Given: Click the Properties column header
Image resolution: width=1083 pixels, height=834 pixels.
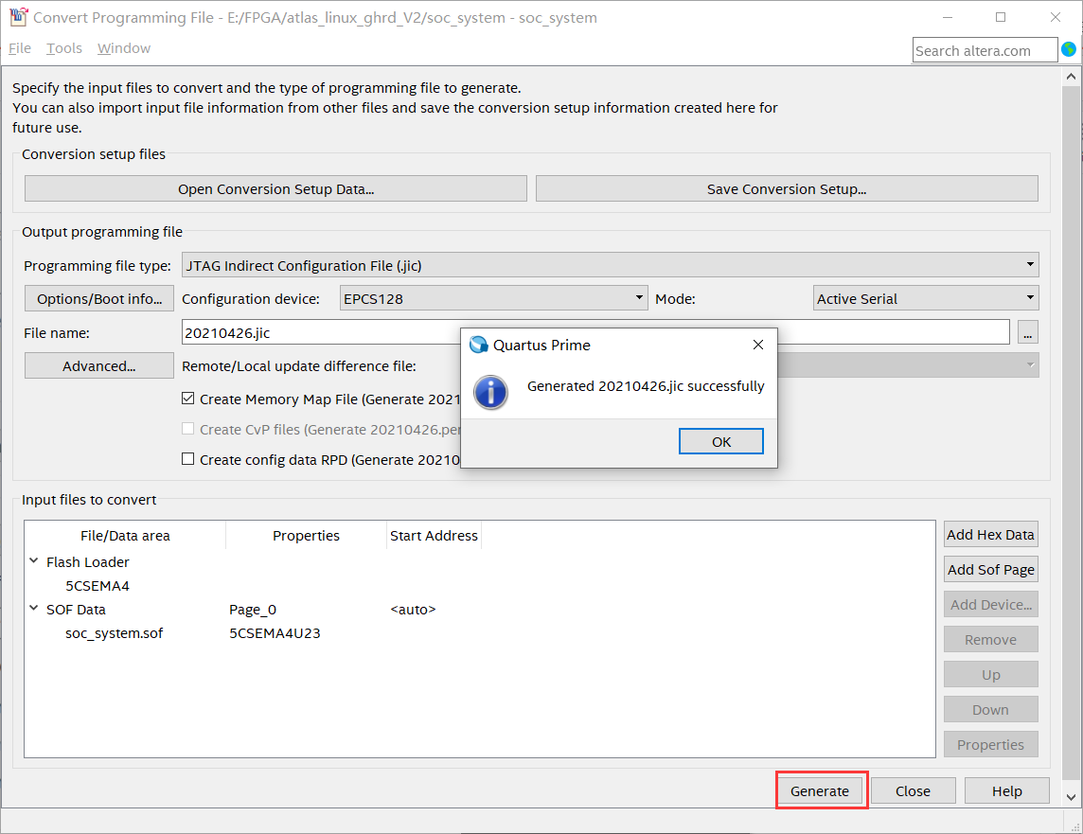Looking at the screenshot, I should coord(306,535).
